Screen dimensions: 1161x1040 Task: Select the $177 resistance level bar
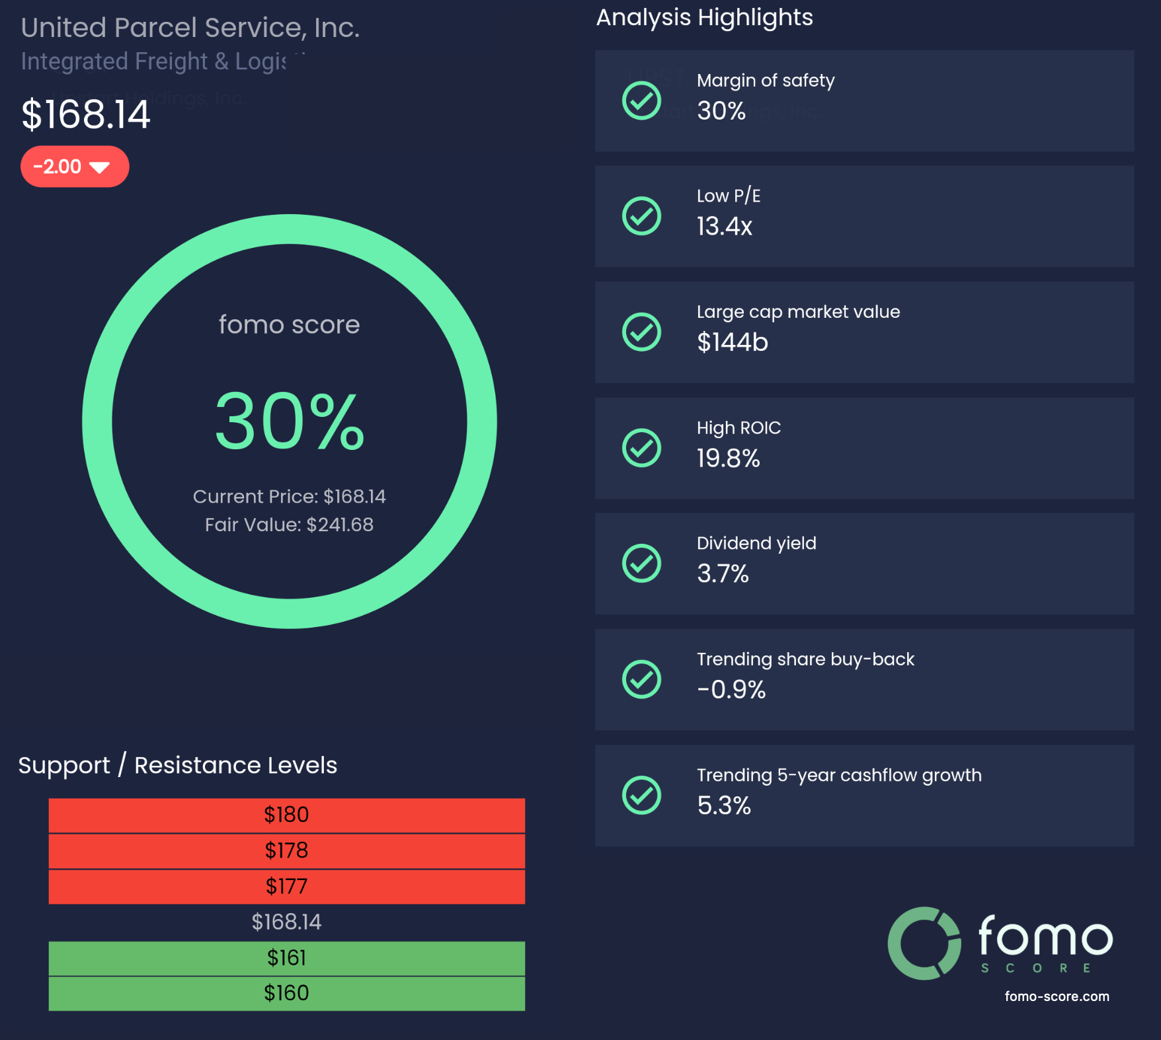286,886
